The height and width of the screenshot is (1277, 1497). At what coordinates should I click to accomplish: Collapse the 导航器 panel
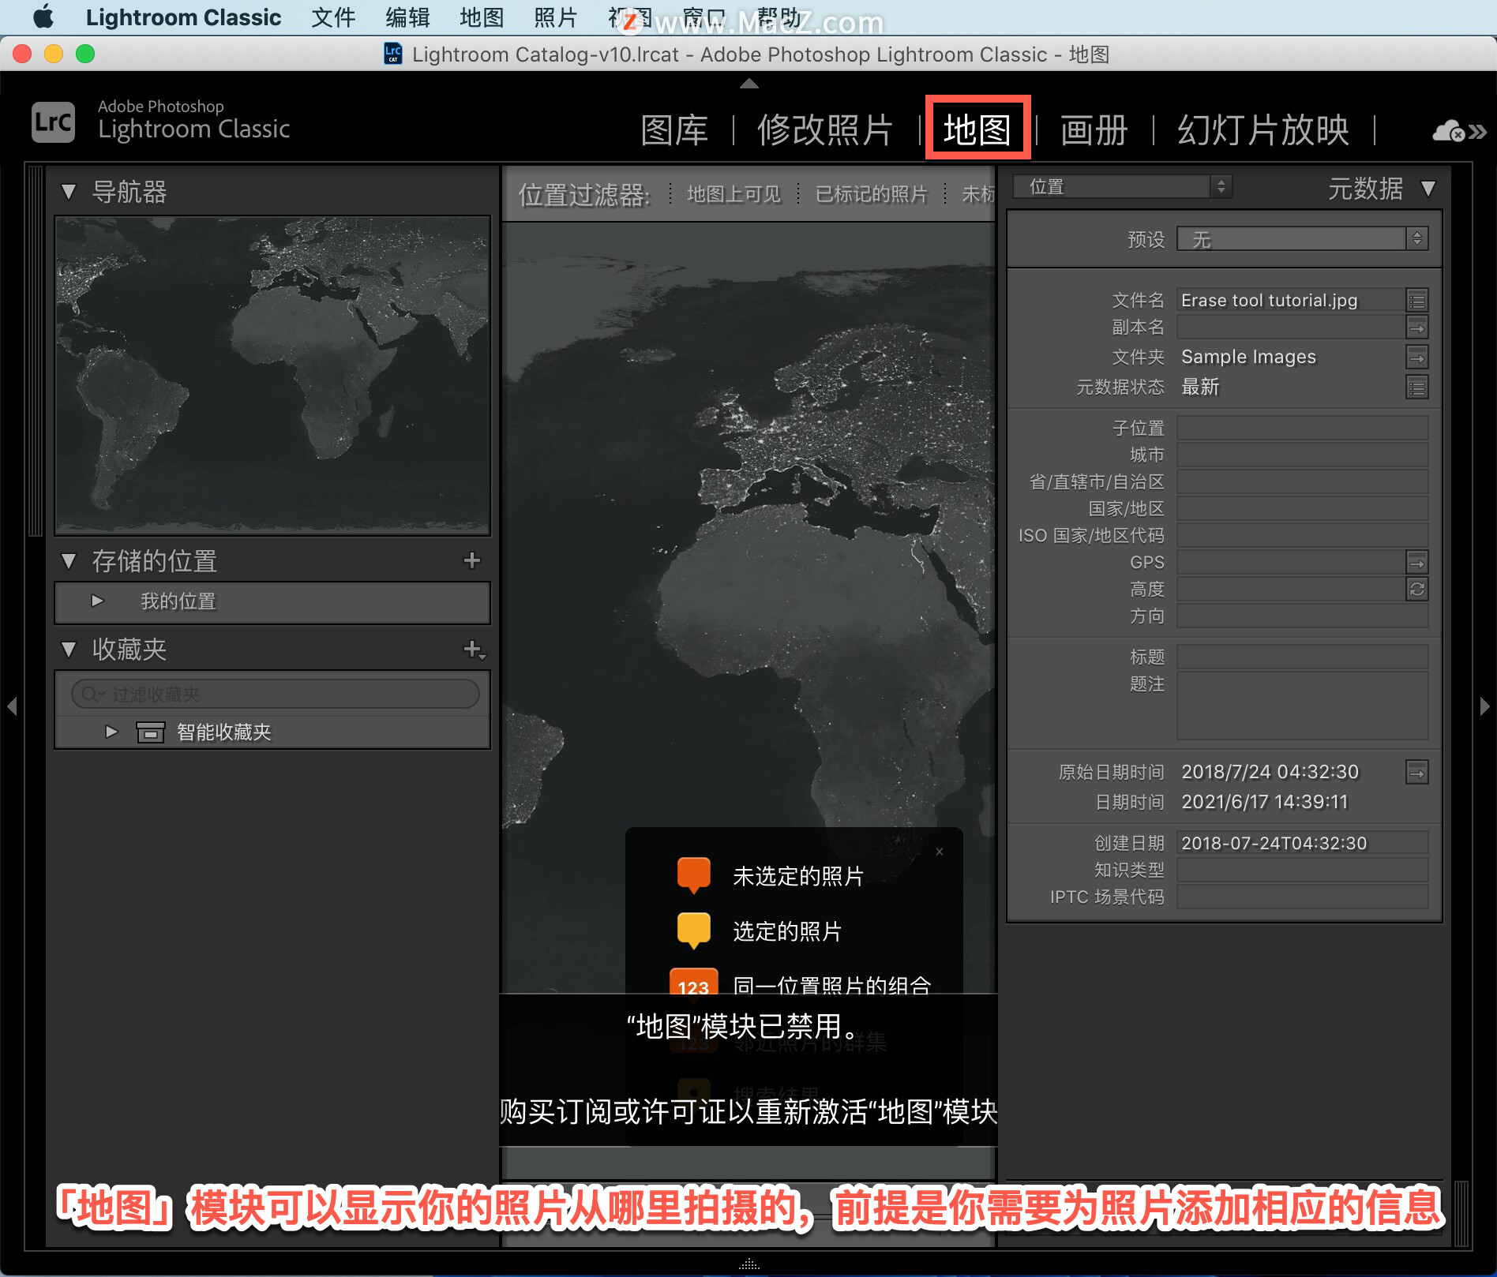(69, 192)
